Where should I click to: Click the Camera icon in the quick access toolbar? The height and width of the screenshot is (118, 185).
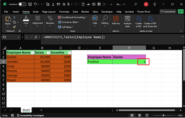(94, 4)
